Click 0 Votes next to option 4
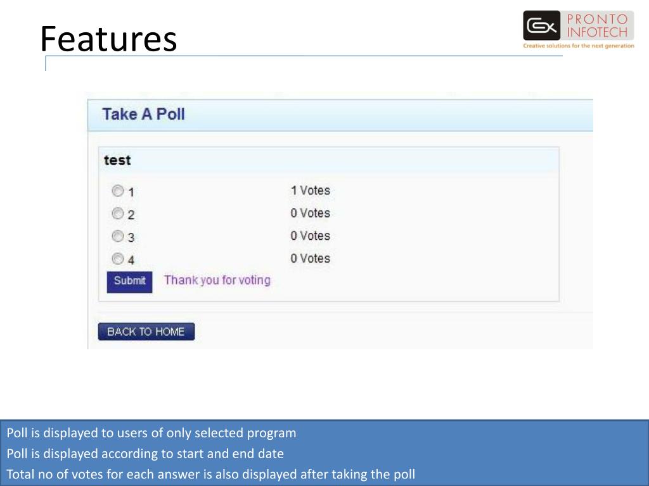 coord(311,259)
